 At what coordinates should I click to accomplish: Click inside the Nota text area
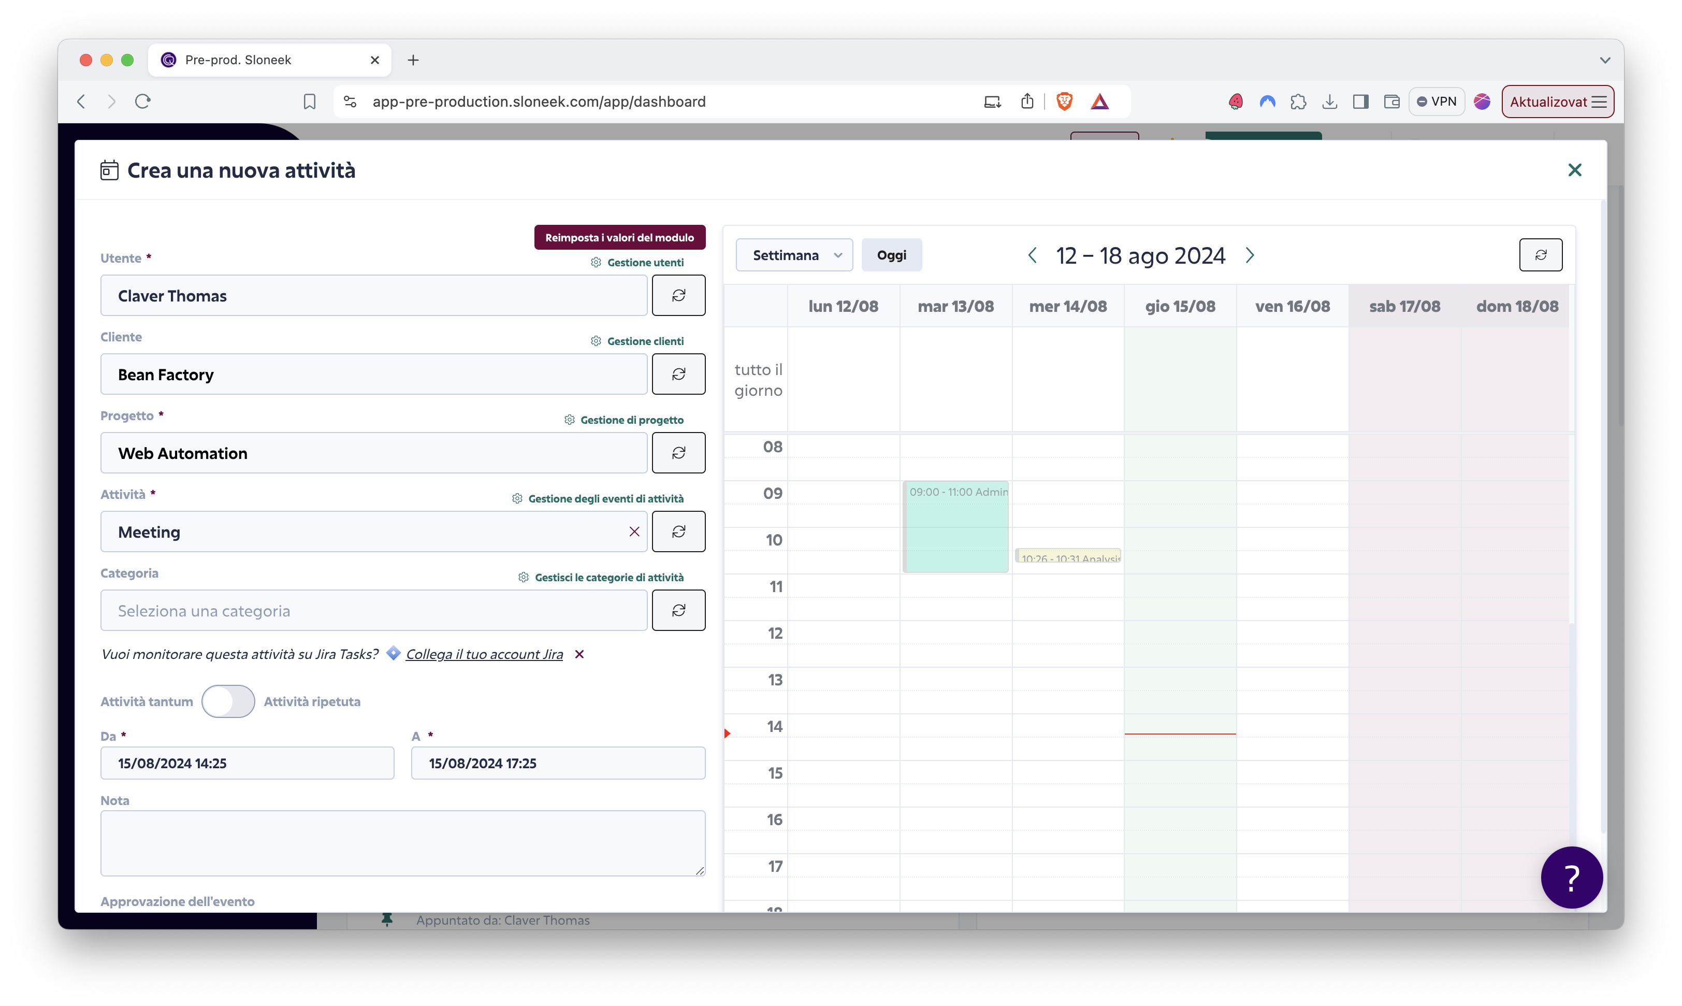tap(402, 843)
